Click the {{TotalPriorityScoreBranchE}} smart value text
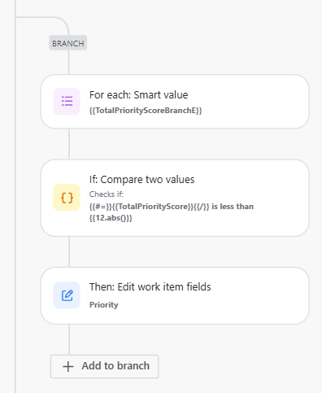This screenshot has width=322, height=393. coord(146,111)
